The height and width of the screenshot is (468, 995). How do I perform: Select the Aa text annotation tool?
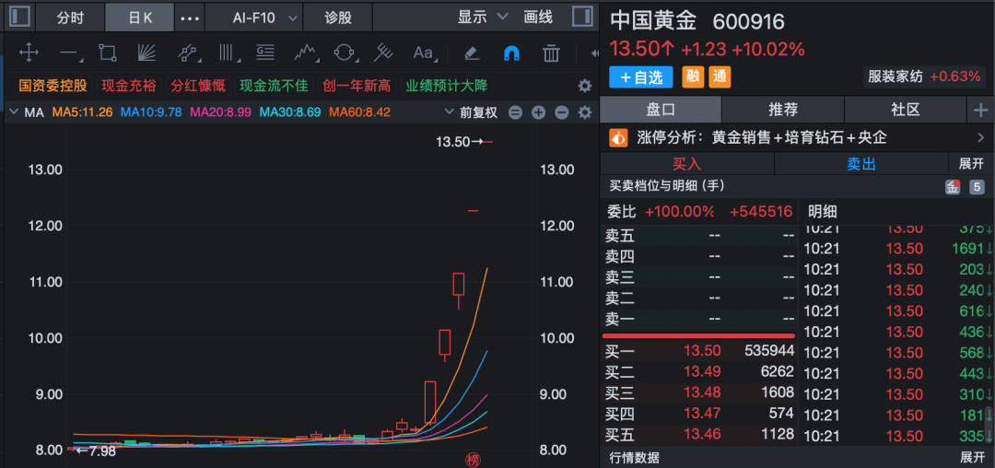point(423,53)
